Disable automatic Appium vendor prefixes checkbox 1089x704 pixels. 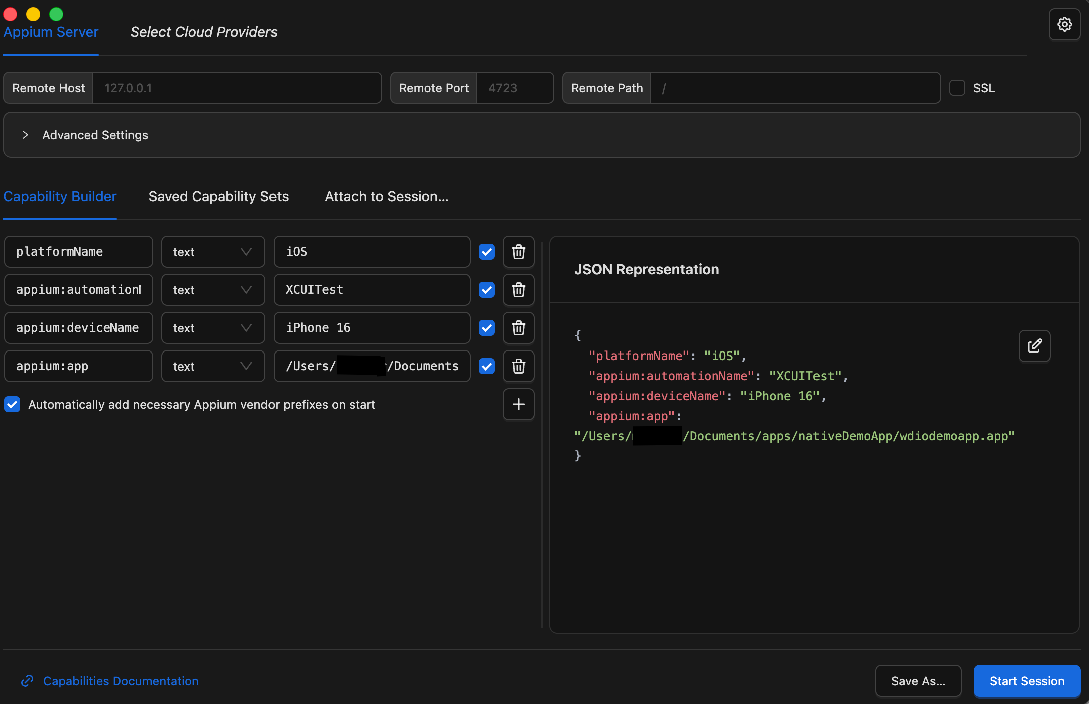coord(12,404)
